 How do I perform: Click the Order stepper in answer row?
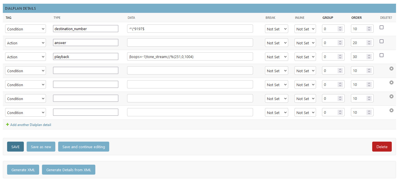pyautogui.click(x=369, y=43)
